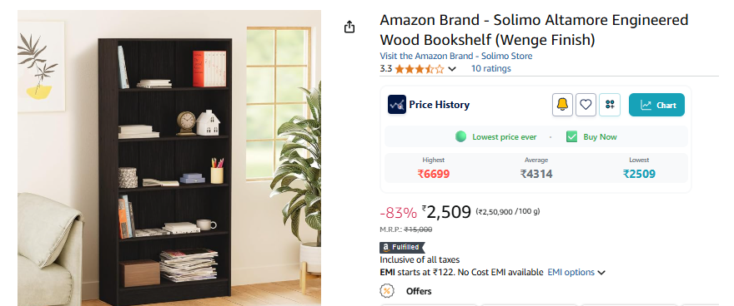Click the Offers percent badge icon
The width and height of the screenshot is (734, 306).
386,291
